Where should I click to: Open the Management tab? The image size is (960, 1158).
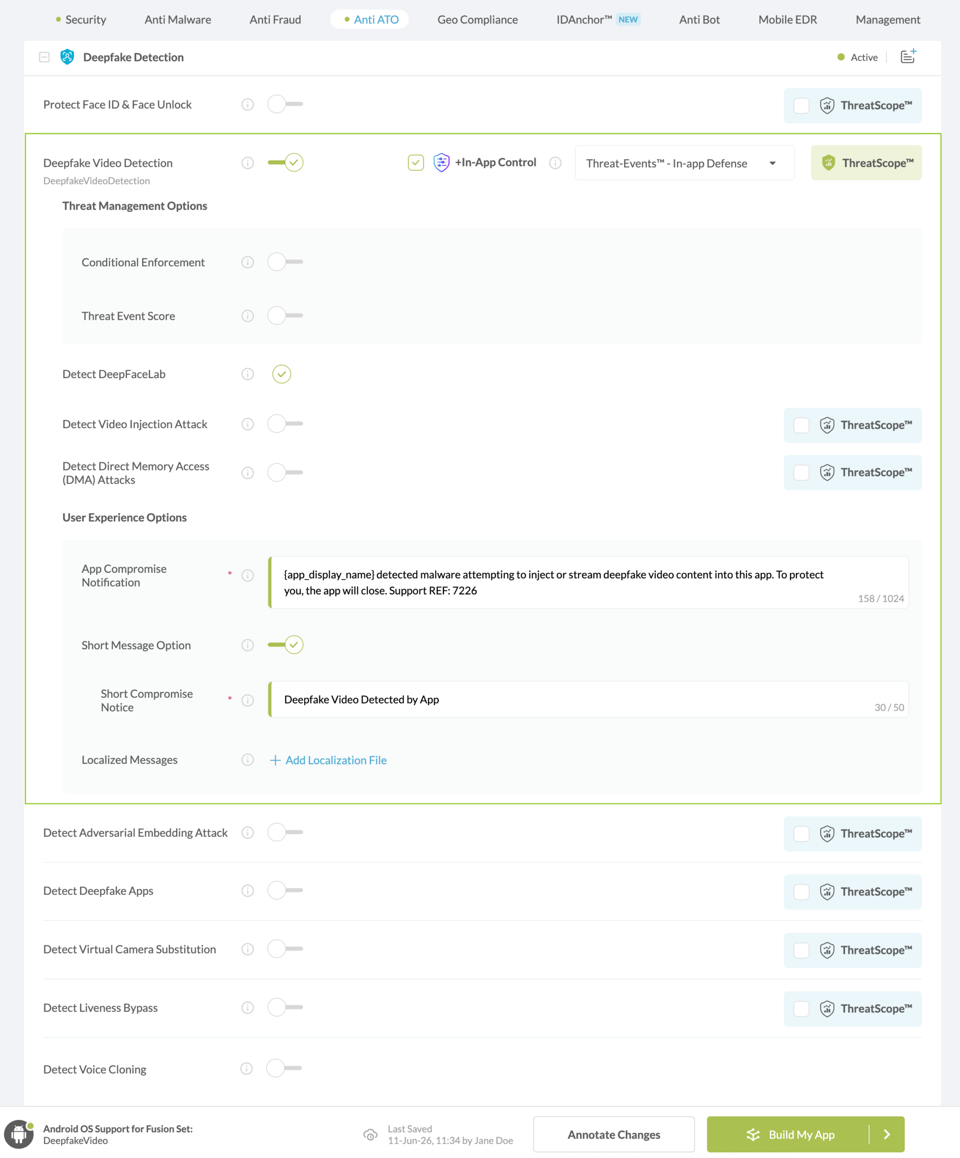(x=888, y=19)
